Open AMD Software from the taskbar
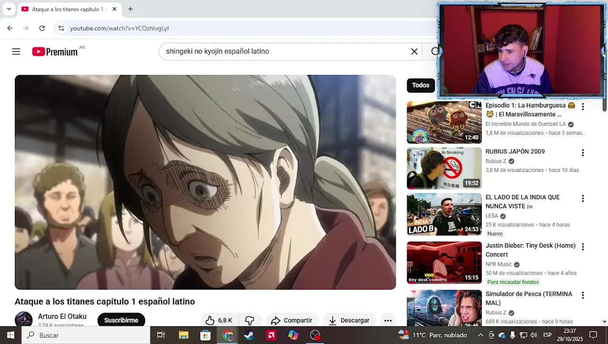 tap(271, 335)
